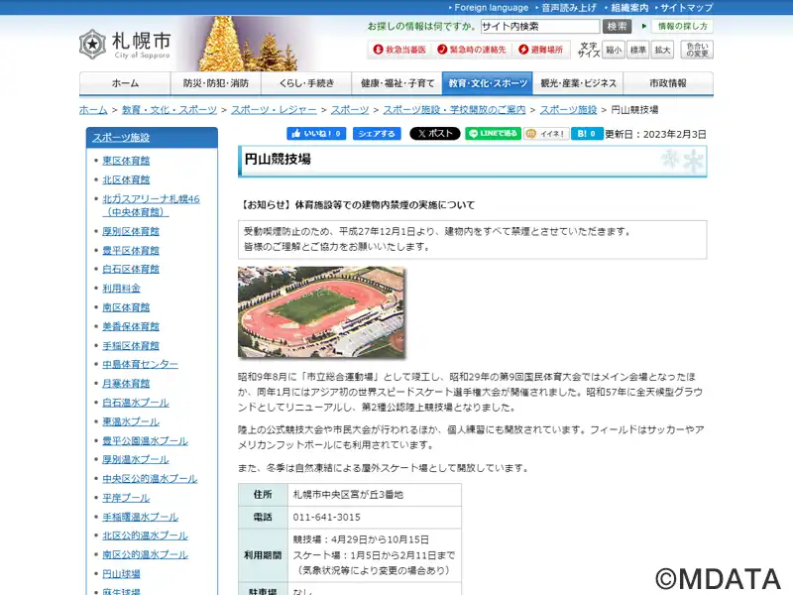Click the 検索 search button
Viewport: 793px width, 595px height.
coord(618,27)
